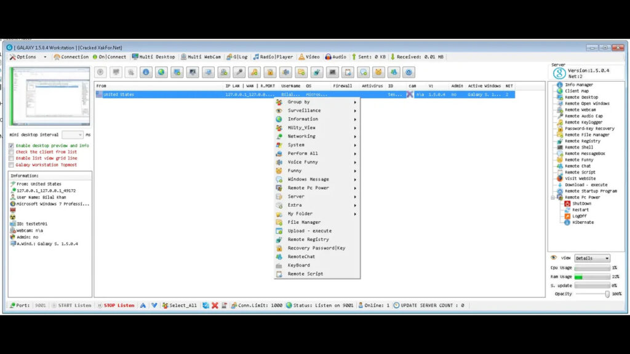
Task: Click the blue circular toolbar icon at toolbar end
Action: point(409,73)
